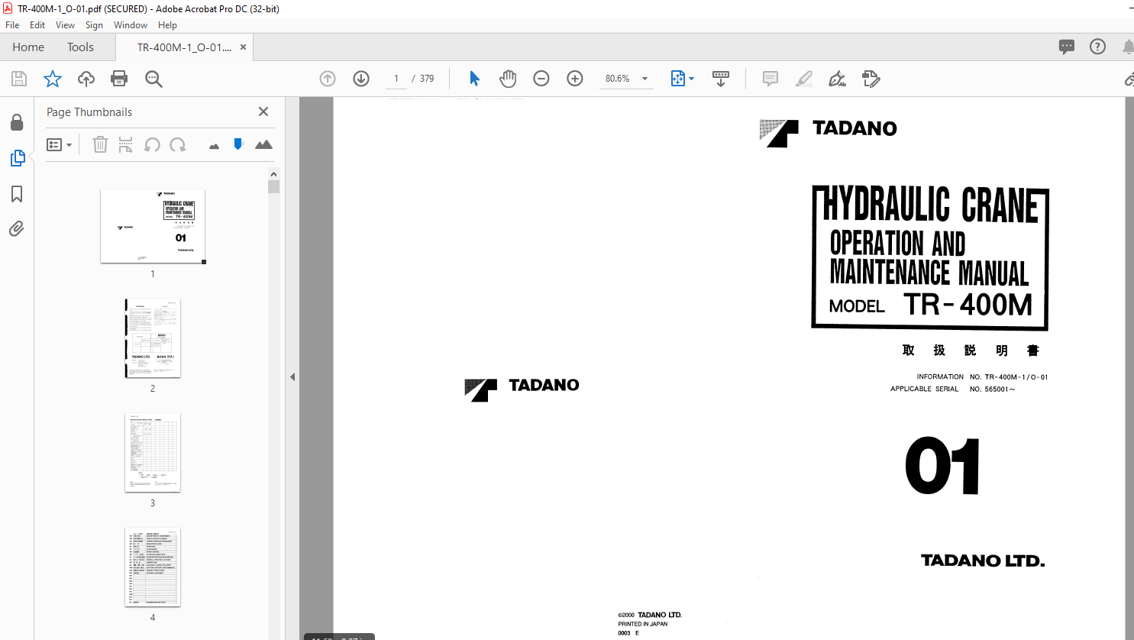The height and width of the screenshot is (640, 1134).
Task: Activate the Hand pan tool
Action: pyautogui.click(x=508, y=79)
